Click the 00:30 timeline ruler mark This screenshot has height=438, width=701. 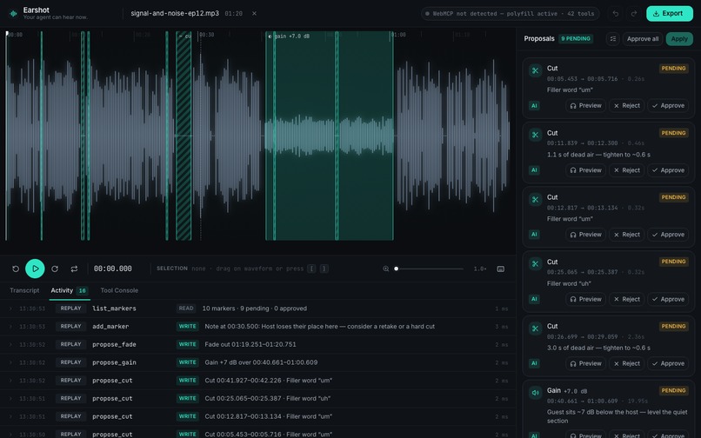(x=206, y=35)
